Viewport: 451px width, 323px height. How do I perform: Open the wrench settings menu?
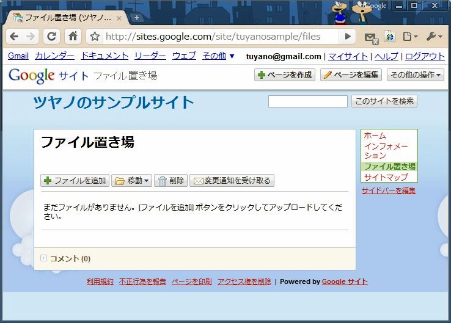click(x=434, y=37)
